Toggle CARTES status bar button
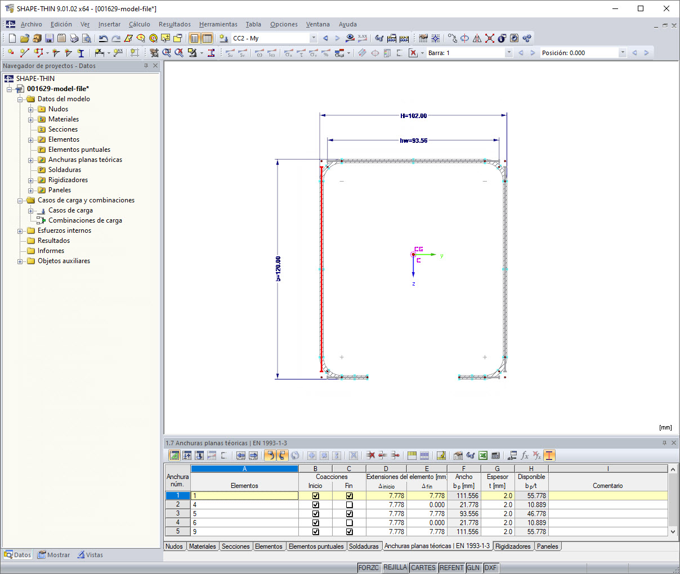Viewport: 680px width, 574px height. click(423, 568)
